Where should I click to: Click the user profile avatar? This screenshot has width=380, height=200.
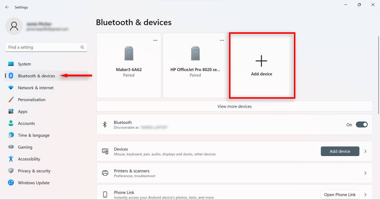[14, 26]
